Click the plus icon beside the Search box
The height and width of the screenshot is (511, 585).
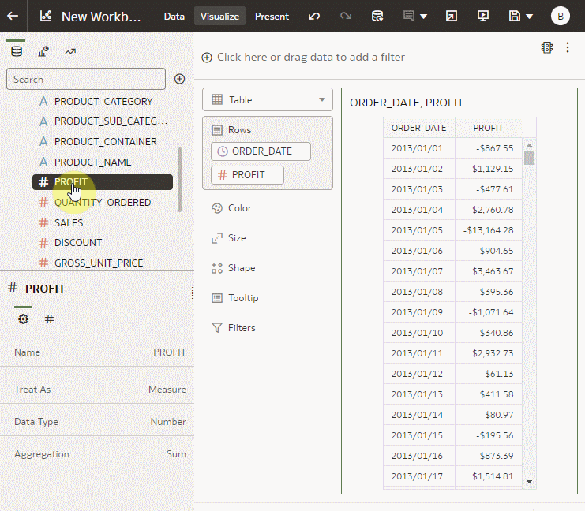pos(179,79)
